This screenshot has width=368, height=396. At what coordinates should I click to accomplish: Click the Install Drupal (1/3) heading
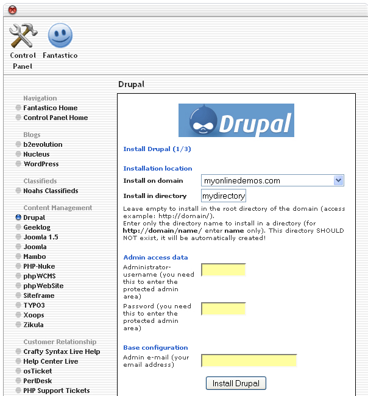(x=157, y=149)
